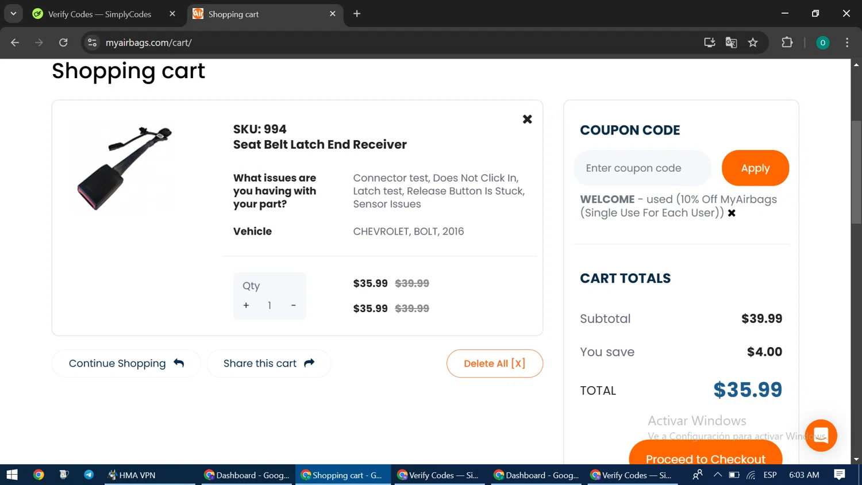Click Delete All [X] button

[494, 363]
